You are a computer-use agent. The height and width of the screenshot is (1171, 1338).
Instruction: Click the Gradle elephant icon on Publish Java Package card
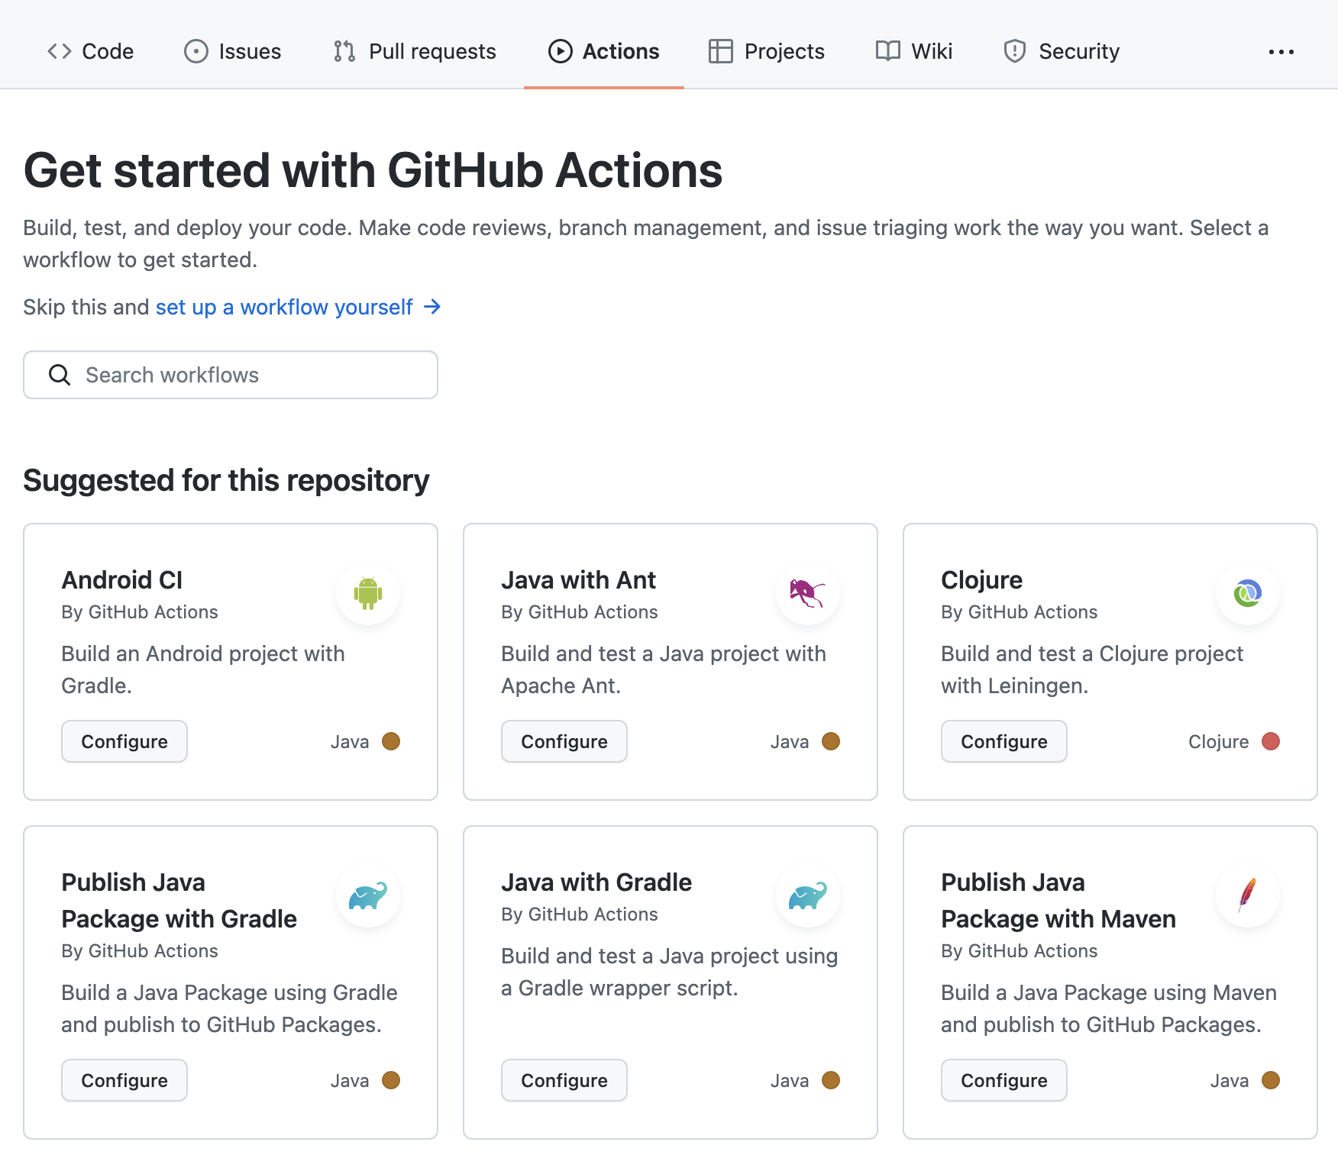coord(368,895)
